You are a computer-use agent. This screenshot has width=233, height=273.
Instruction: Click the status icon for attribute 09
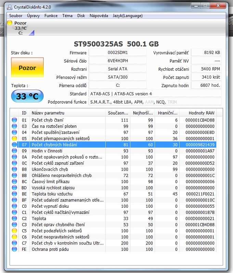click(x=14, y=151)
